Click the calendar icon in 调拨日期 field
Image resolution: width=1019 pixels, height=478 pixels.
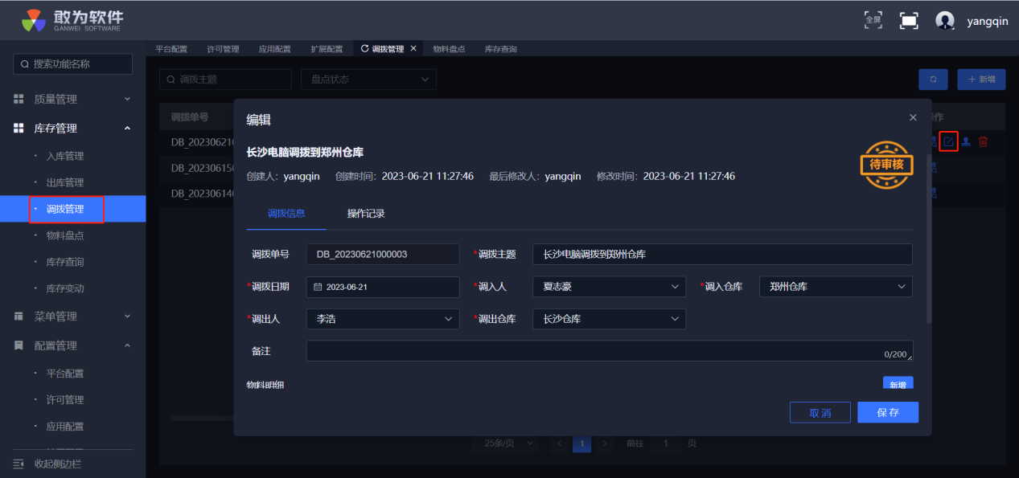point(318,287)
